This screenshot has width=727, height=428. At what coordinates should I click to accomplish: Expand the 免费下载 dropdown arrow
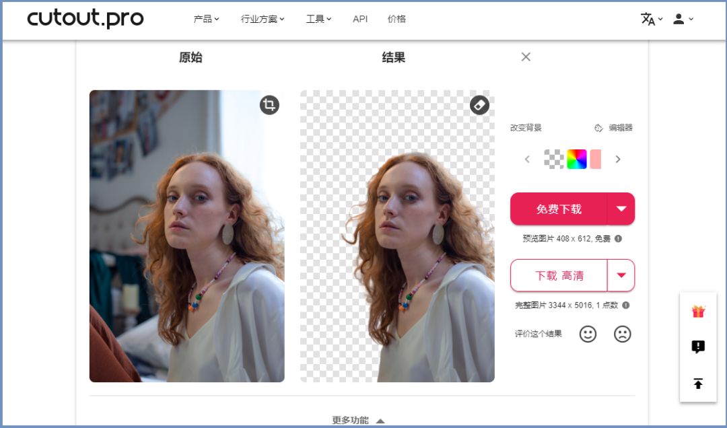tap(621, 209)
